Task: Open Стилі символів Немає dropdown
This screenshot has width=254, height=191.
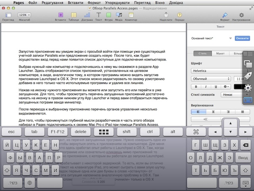Action: point(235,95)
